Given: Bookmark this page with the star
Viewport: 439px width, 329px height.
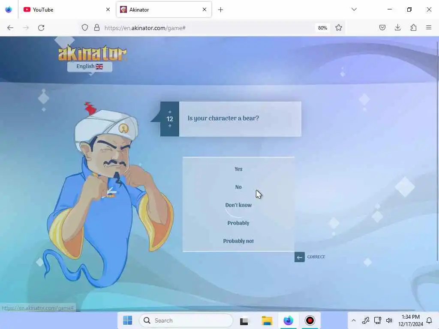Looking at the screenshot, I should point(339,28).
